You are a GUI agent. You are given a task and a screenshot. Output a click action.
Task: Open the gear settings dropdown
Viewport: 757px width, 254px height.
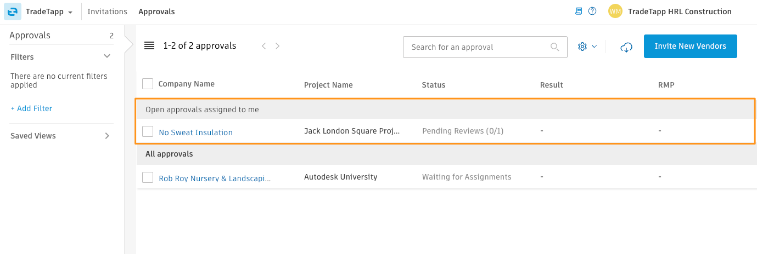587,47
